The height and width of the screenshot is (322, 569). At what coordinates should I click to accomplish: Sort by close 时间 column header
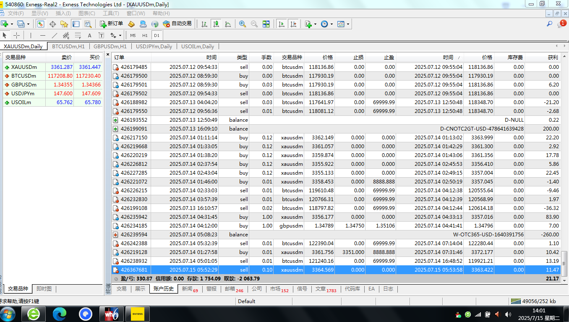430,58
